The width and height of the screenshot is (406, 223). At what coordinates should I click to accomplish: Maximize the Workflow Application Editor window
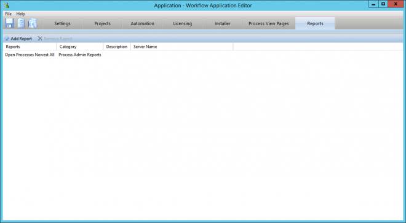click(383, 4)
